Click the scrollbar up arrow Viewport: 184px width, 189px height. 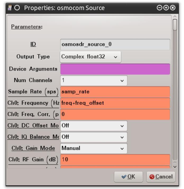tap(175, 16)
